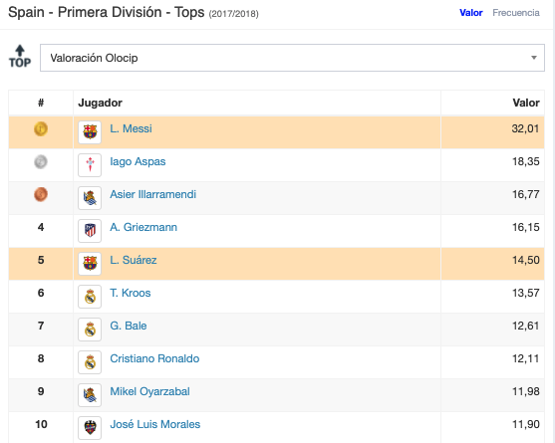
Task: Click the Atlético Madrid crest beside A. Griezmann
Action: [x=90, y=231]
